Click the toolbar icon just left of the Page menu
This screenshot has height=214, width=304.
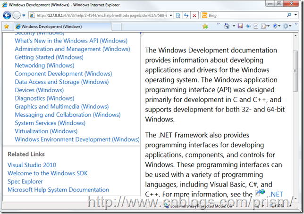pos(256,26)
